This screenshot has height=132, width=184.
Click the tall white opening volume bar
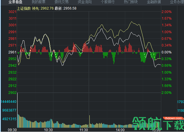click(18, 110)
